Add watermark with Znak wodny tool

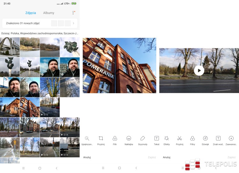pyautogui.click(x=218, y=140)
